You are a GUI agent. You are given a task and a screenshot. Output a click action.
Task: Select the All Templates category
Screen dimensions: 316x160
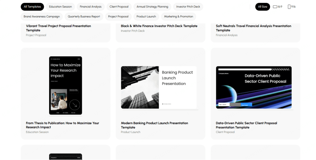tap(32, 7)
